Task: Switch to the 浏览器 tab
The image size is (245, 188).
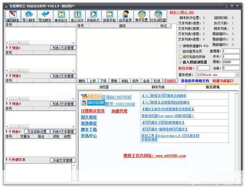Action: pyautogui.click(x=104, y=87)
